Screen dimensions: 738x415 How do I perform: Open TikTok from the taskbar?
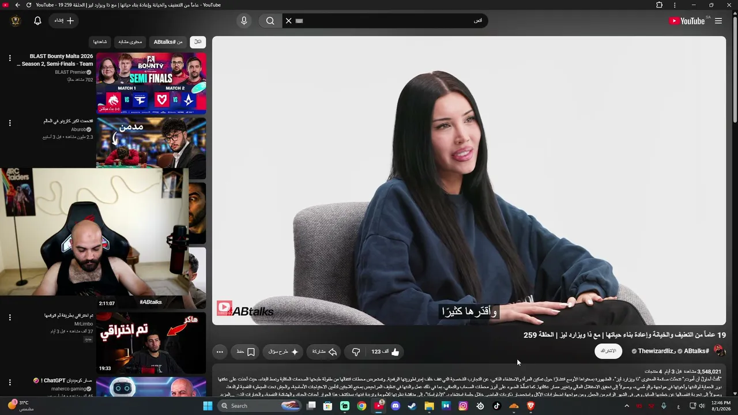click(497, 406)
